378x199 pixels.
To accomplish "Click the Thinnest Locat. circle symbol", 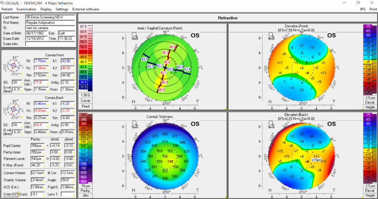I will (x=48, y=159).
